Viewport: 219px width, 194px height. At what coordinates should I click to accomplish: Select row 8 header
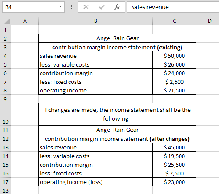point(5,90)
